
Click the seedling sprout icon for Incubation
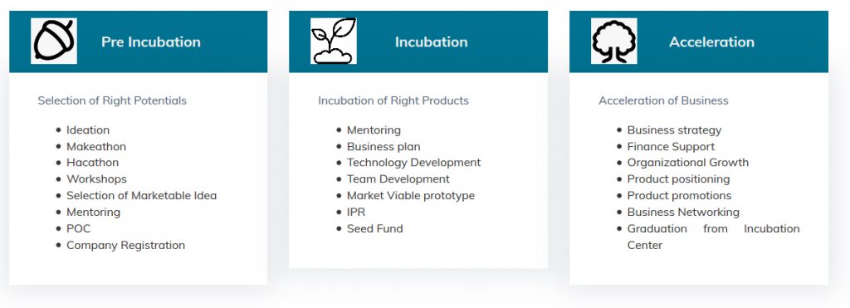pyautogui.click(x=334, y=42)
